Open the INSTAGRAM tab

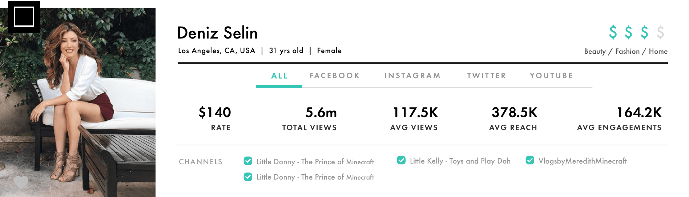(x=412, y=76)
